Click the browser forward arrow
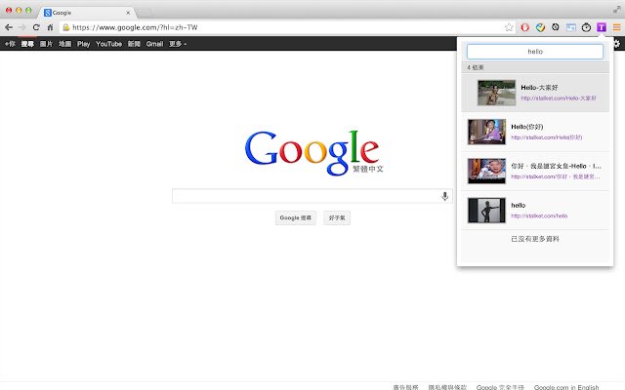This screenshot has width=625, height=390. tap(22, 27)
